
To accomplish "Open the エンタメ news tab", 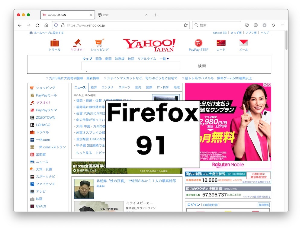I will [x=108, y=87].
